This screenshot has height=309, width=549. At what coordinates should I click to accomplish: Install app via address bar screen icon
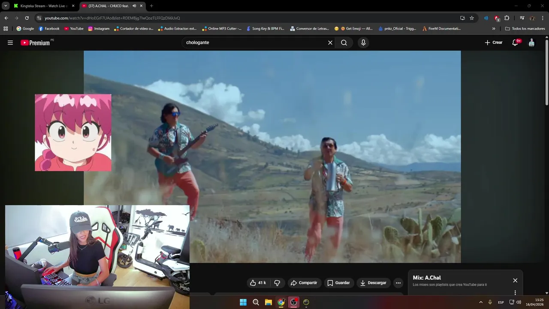[x=462, y=18]
